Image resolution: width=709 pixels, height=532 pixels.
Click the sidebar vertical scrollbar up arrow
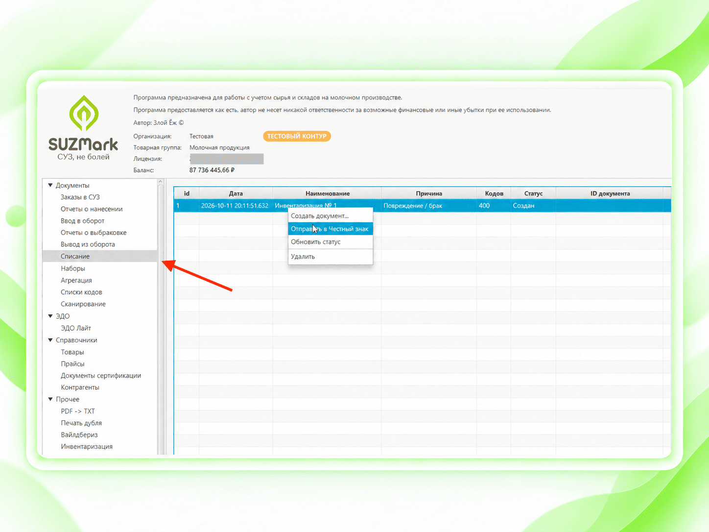point(160,182)
